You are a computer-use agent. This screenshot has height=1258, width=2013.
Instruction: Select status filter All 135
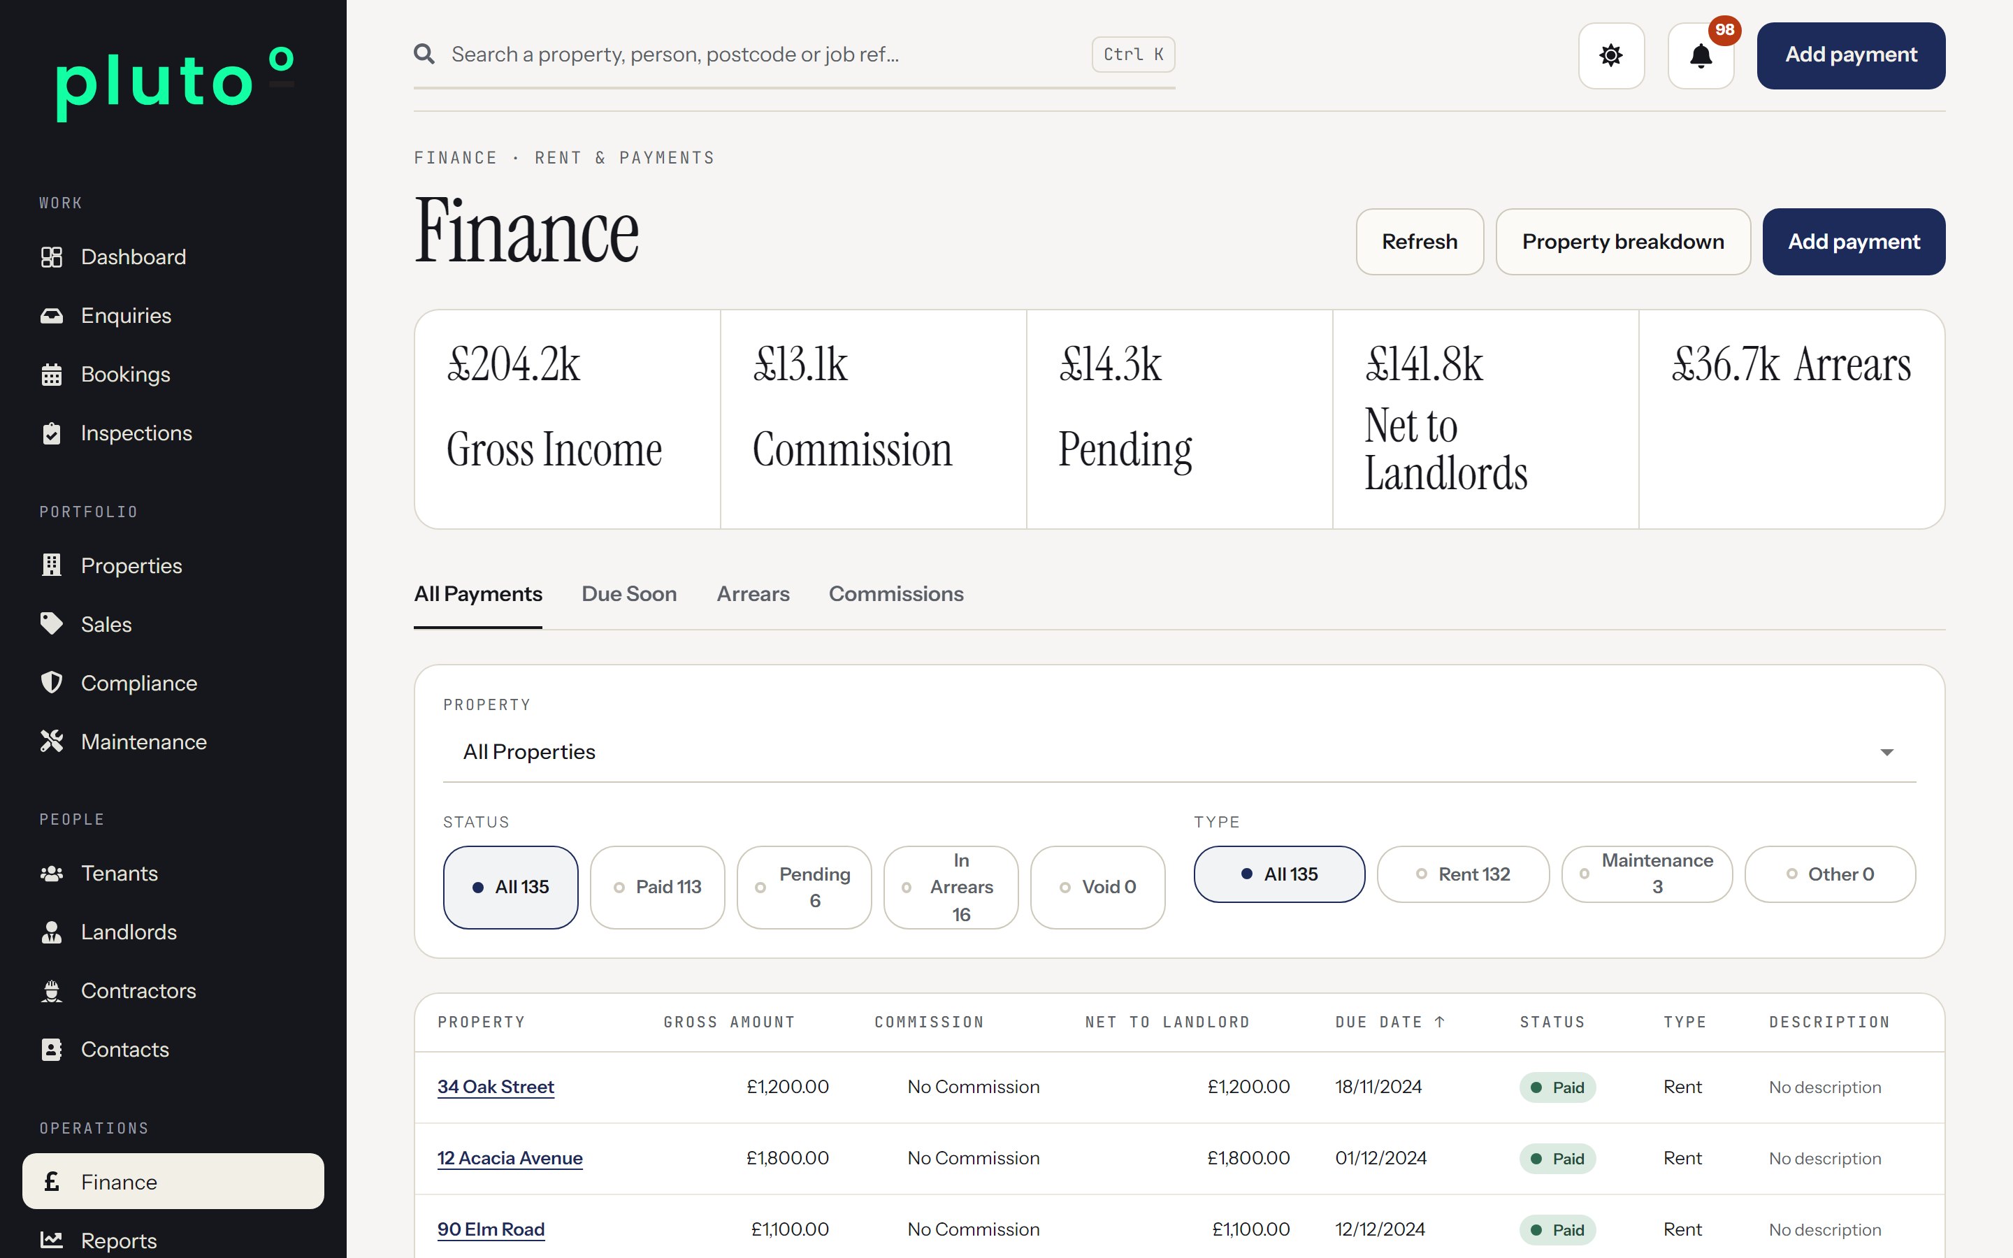[x=511, y=887]
